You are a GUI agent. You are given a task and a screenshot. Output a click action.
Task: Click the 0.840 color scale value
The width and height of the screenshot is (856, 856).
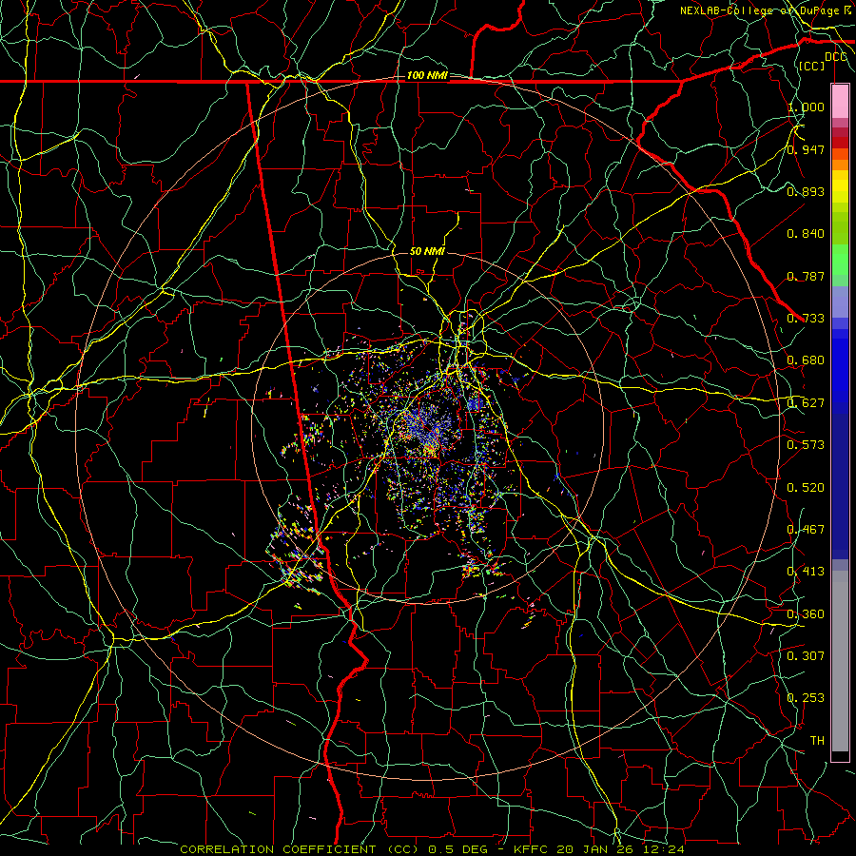pos(806,234)
